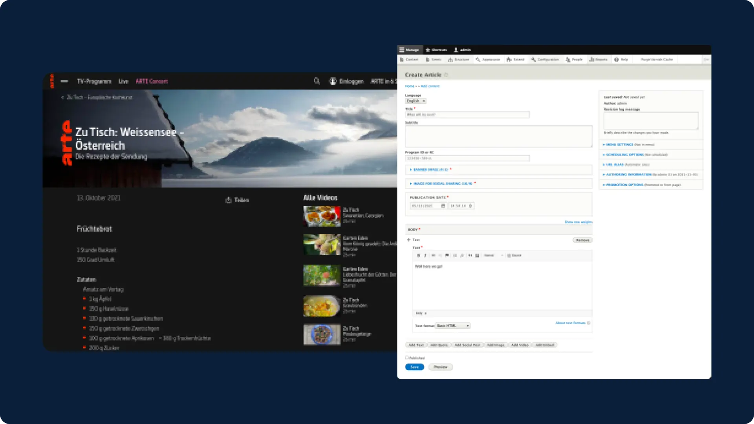Expand the Scheduling Options section

651,155
